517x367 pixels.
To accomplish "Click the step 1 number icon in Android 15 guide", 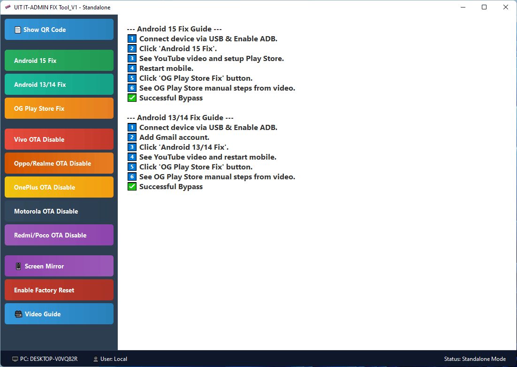I will tap(132, 38).
